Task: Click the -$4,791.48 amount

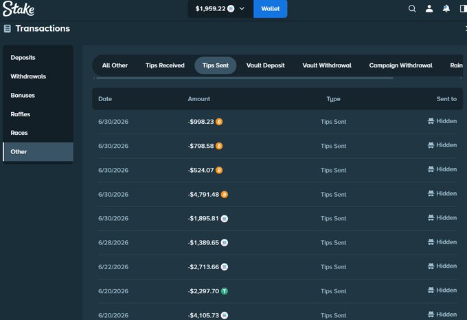Action: 203,195
